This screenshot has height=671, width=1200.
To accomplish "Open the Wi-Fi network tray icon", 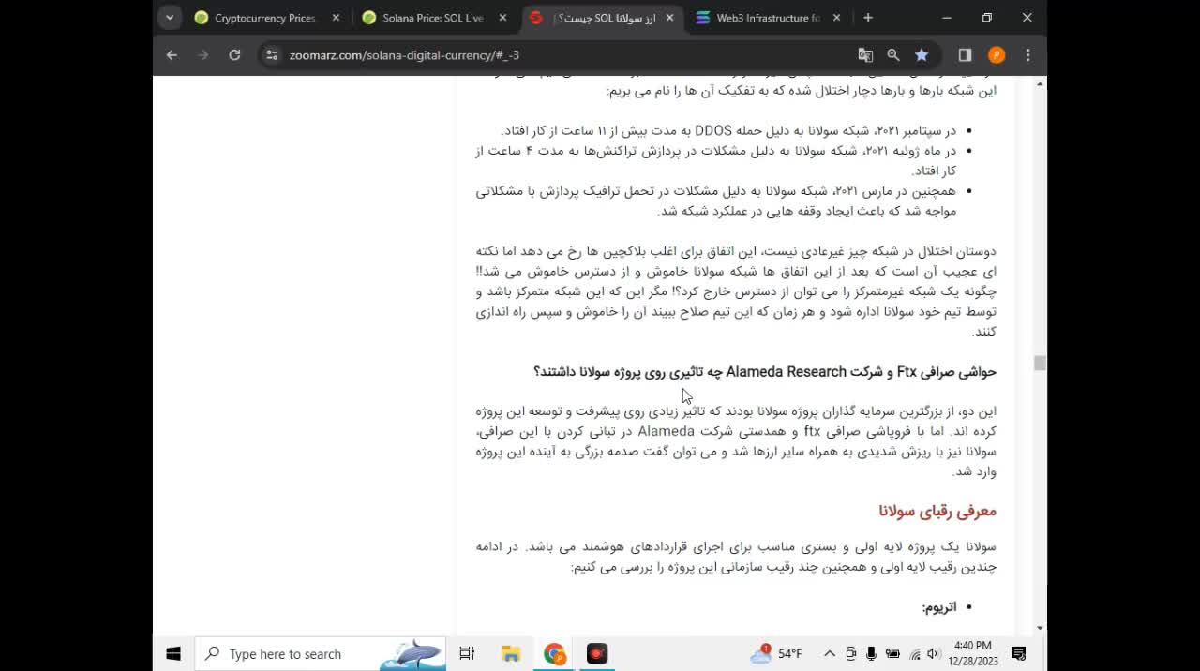I will 914,653.
